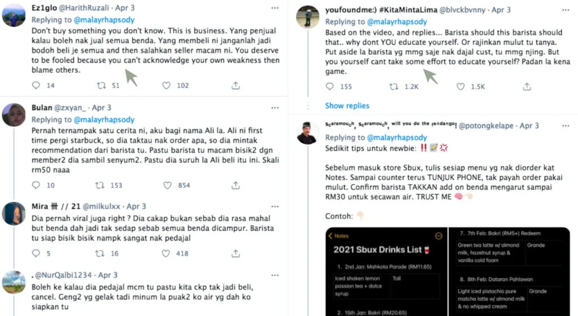The height and width of the screenshot is (316, 578).
Task: Share Ez1glo's tweet
Action: (236, 86)
